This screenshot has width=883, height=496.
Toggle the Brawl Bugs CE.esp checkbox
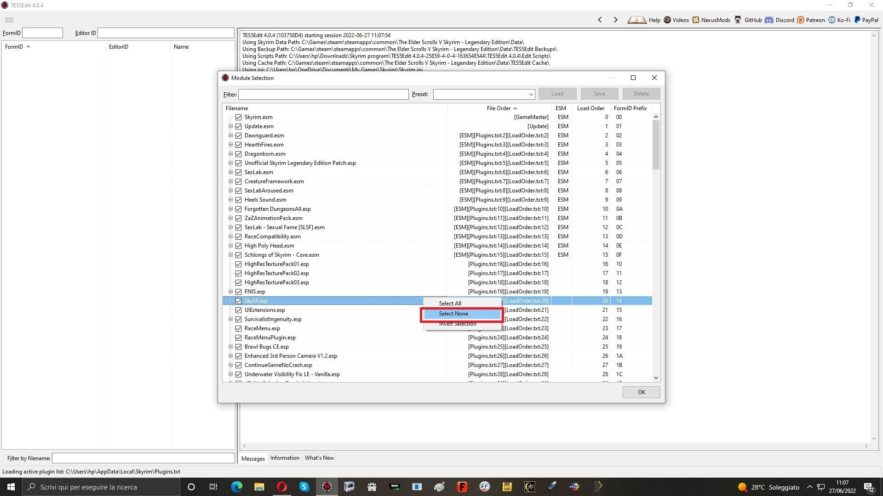point(238,347)
